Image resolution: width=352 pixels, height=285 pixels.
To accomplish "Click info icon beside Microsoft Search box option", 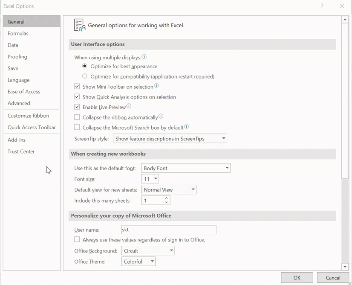I will (x=186, y=127).
